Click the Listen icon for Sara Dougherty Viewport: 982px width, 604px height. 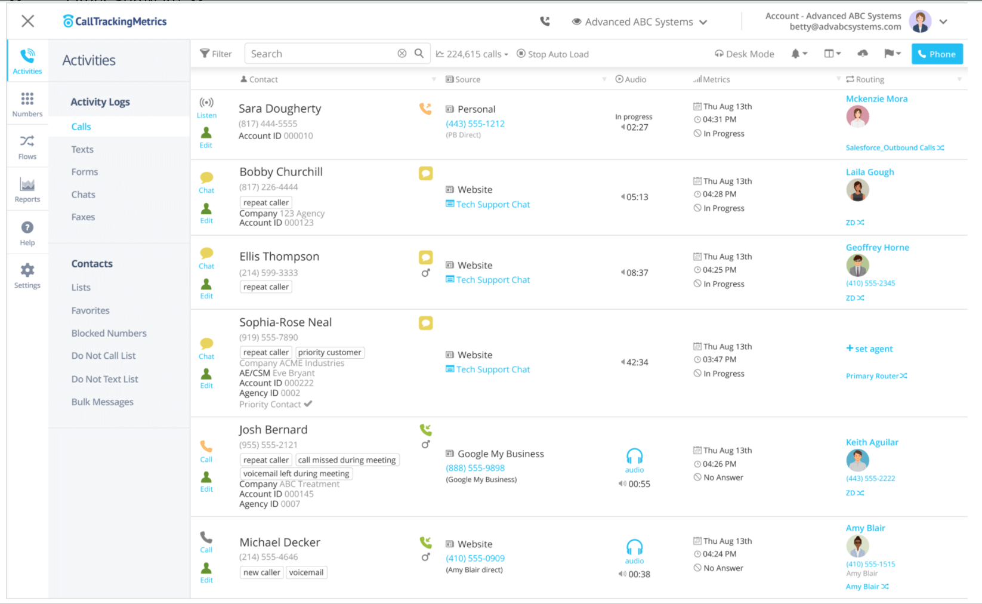[206, 107]
